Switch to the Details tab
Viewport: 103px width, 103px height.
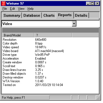(x=81, y=15)
